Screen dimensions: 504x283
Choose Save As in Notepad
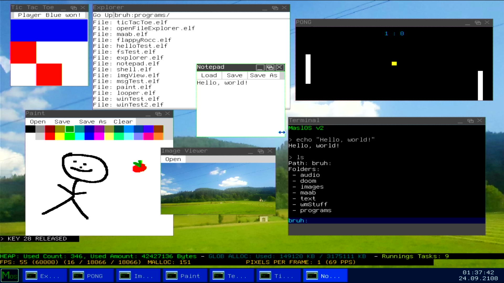pos(263,75)
